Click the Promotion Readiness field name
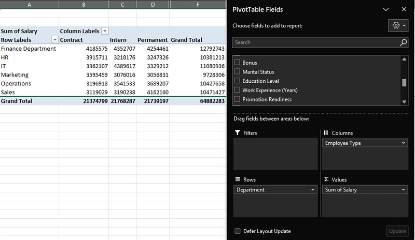 coord(267,99)
